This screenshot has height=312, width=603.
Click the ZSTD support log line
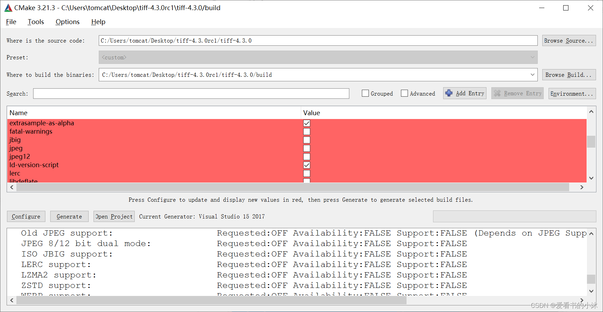(244, 285)
